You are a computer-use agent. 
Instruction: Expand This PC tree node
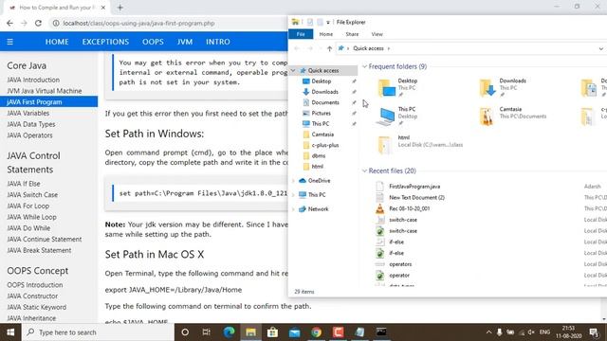[x=293, y=195]
